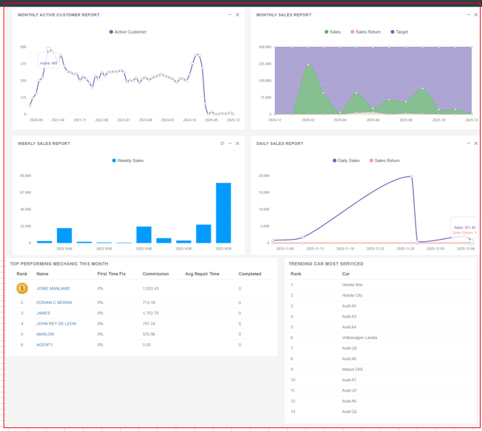Close the Weekly Sales Report panel
Viewport: 482px width, 431px height.
tap(238, 143)
